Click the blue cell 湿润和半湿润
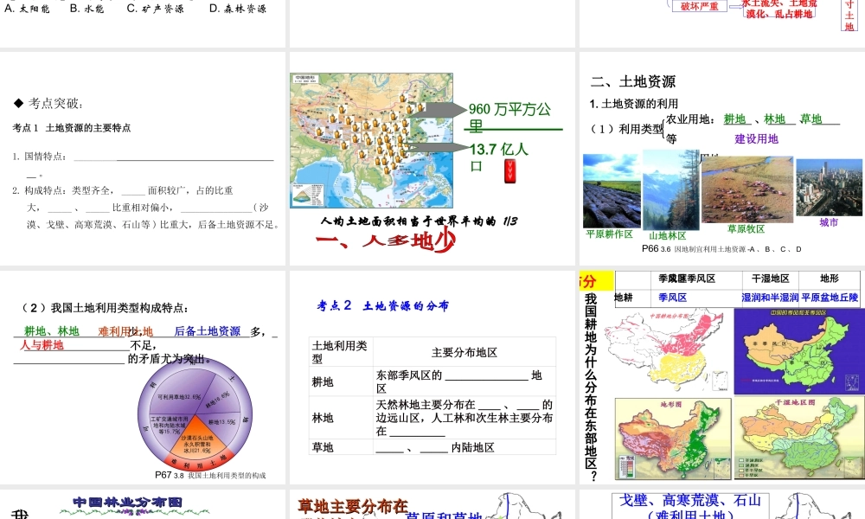Viewport: 865px width, 519px height. click(x=770, y=298)
